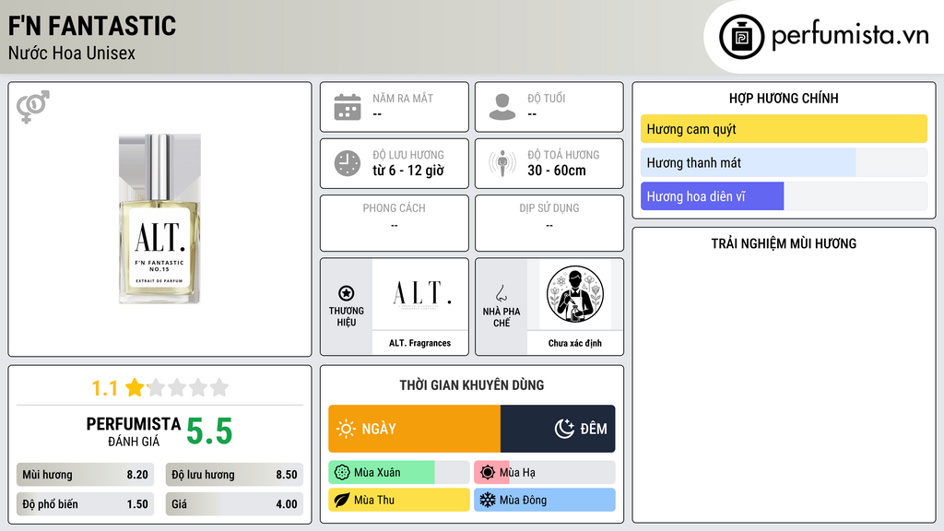Click the Mùa Hạ season bar
Image resolution: width=944 pixels, height=531 pixels.
click(x=544, y=473)
